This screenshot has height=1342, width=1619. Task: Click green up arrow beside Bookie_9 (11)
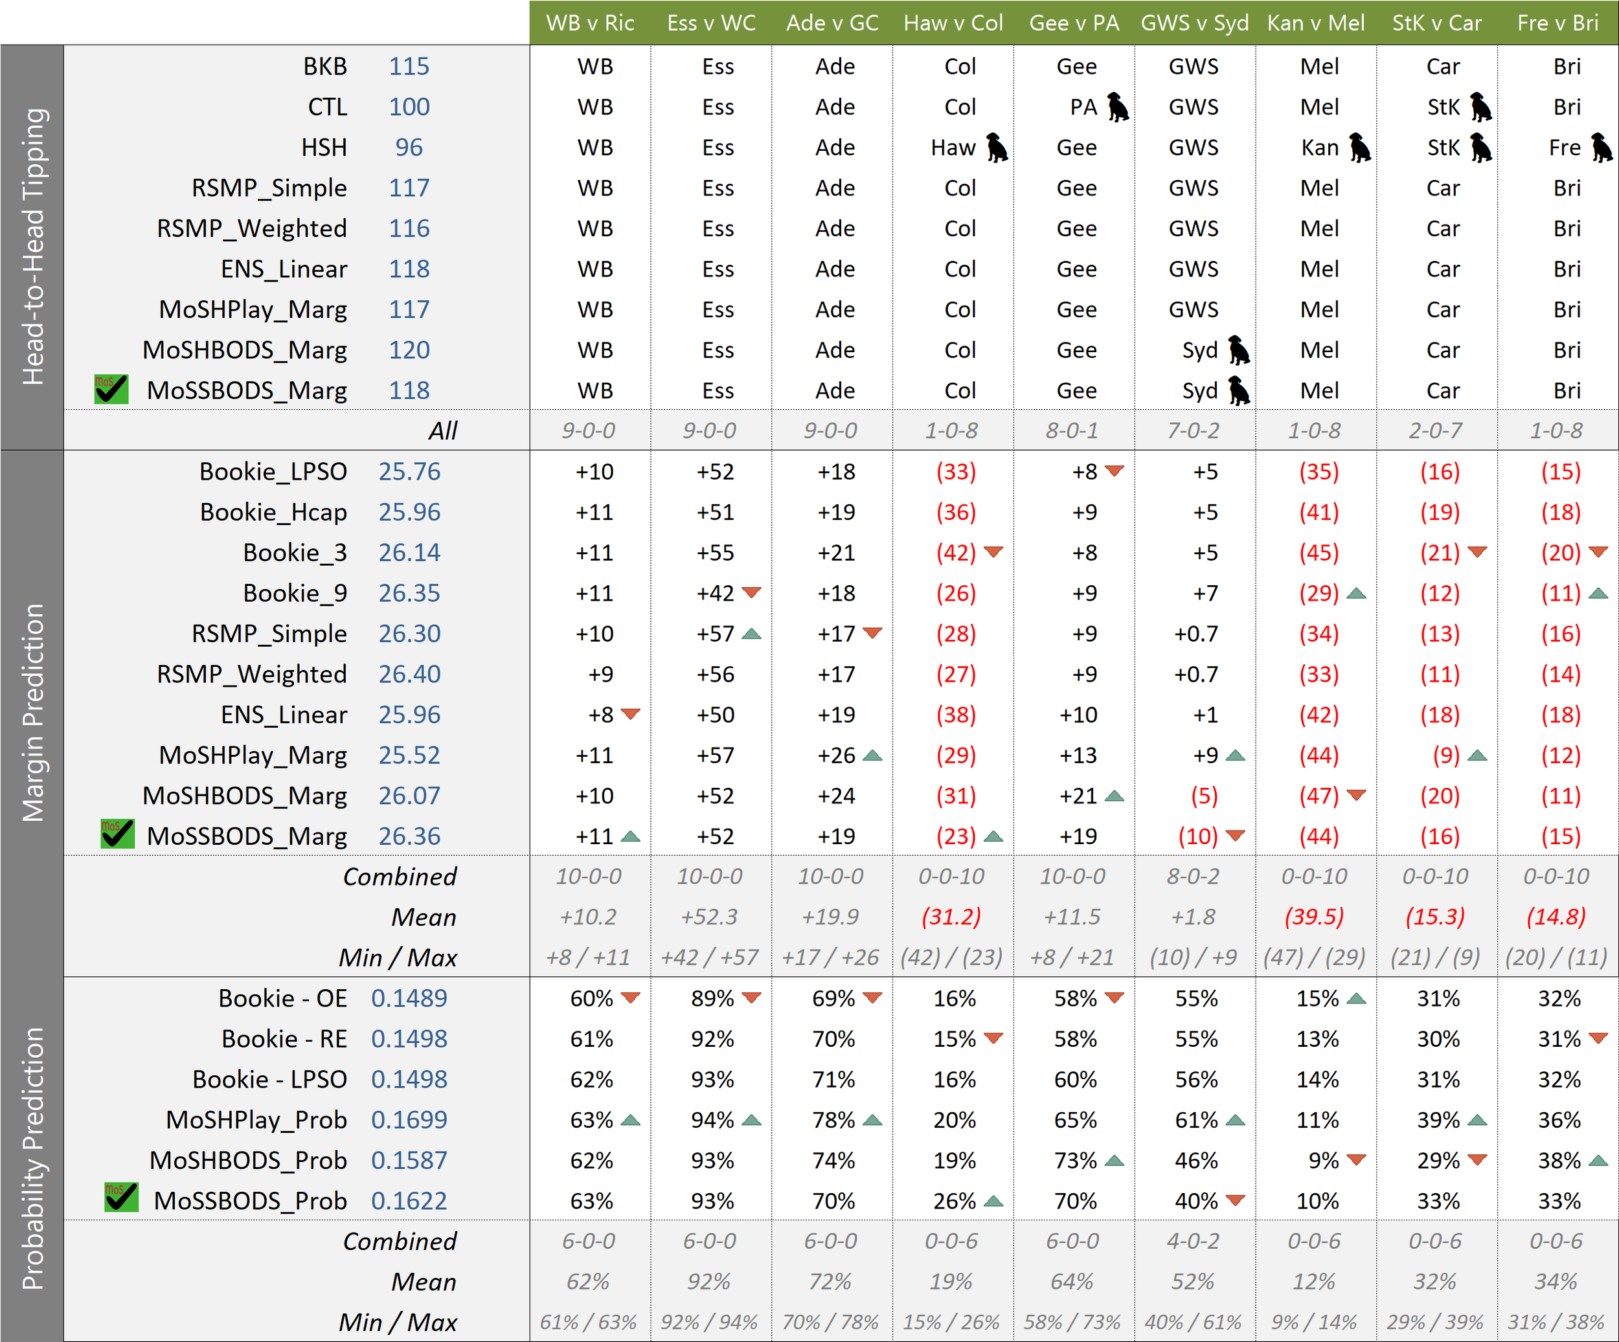coord(1598,593)
